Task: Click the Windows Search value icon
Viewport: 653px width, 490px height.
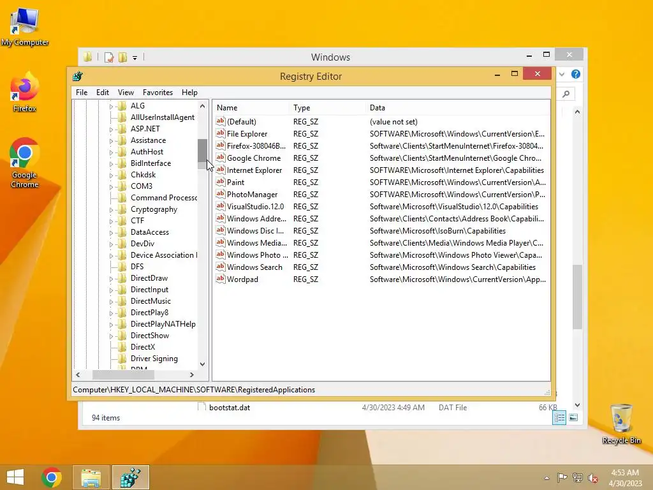Action: point(220,267)
